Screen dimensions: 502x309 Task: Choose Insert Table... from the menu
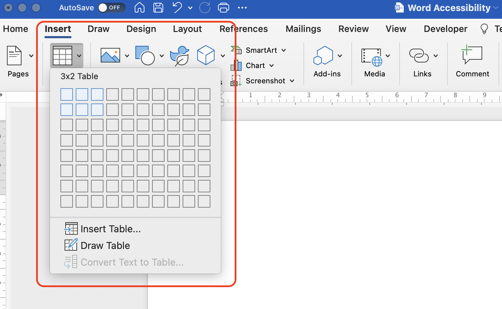click(110, 228)
